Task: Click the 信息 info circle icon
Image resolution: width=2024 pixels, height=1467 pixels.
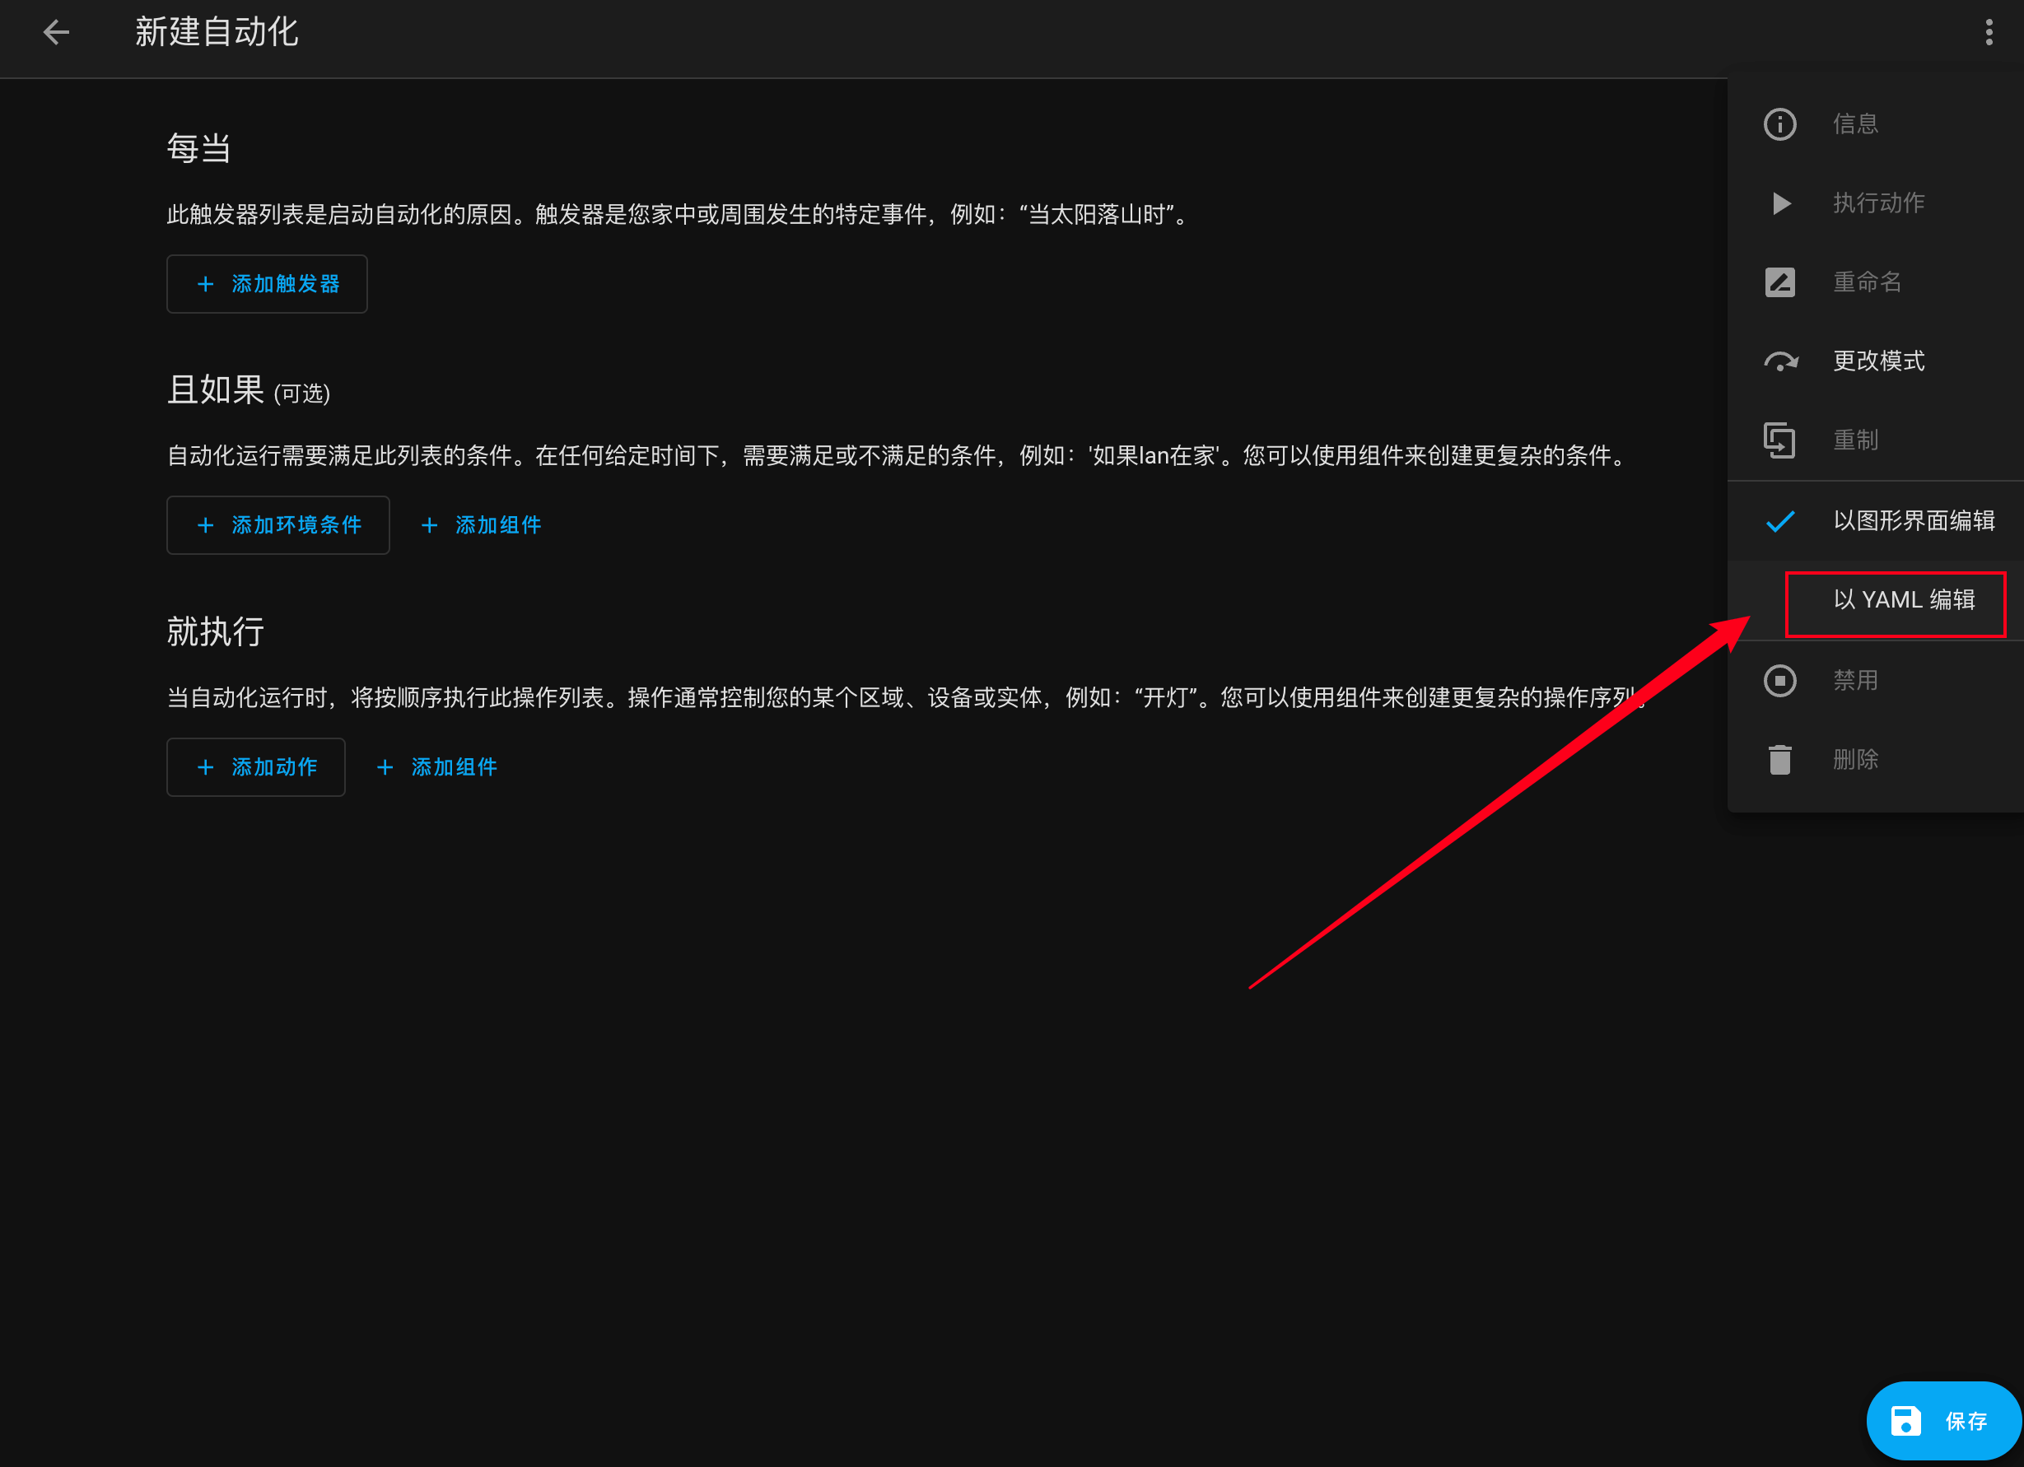Action: click(1779, 124)
